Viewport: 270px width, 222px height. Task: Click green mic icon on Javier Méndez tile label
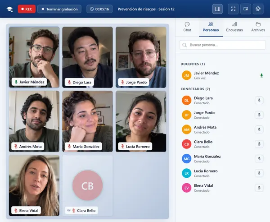tap(16, 82)
